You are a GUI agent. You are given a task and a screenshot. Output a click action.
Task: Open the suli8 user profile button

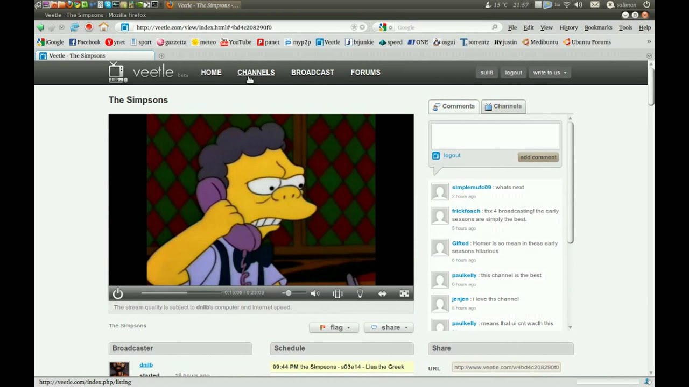(487, 73)
